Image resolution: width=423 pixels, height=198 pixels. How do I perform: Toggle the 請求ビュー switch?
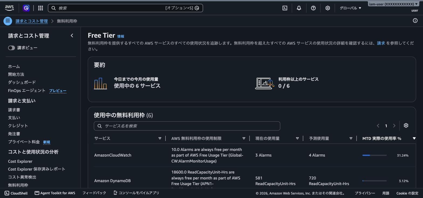11,48
